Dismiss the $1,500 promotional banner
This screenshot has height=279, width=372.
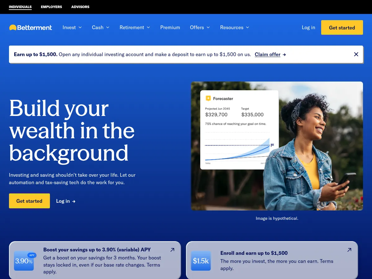tap(356, 54)
